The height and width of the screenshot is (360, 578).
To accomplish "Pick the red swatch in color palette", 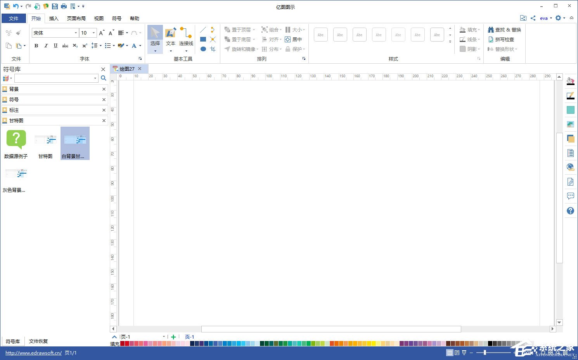I will pyautogui.click(x=127, y=344).
